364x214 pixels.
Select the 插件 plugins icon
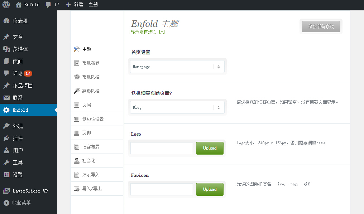click(6, 138)
